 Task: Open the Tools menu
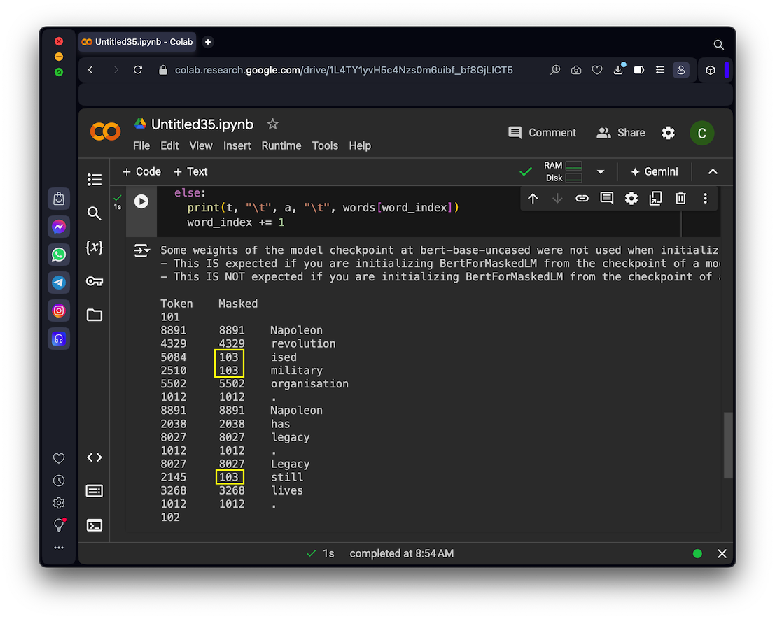325,145
